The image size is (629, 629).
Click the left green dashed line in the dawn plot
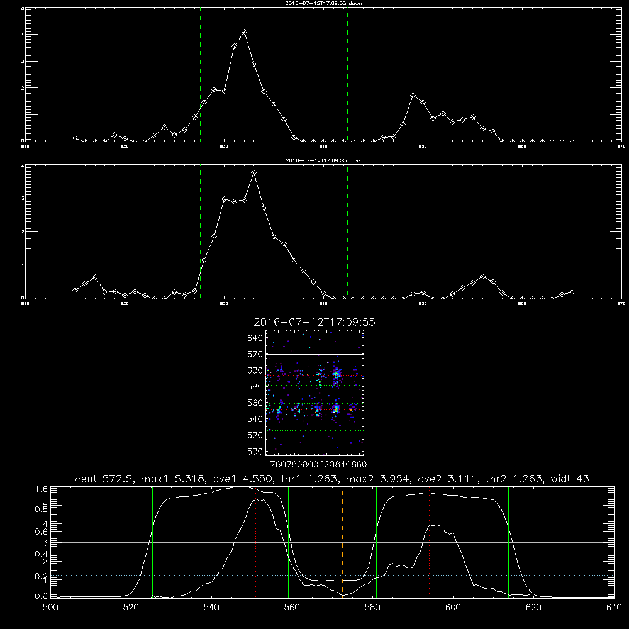(x=200, y=74)
